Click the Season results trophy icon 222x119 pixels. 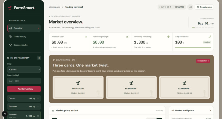point(10,45)
